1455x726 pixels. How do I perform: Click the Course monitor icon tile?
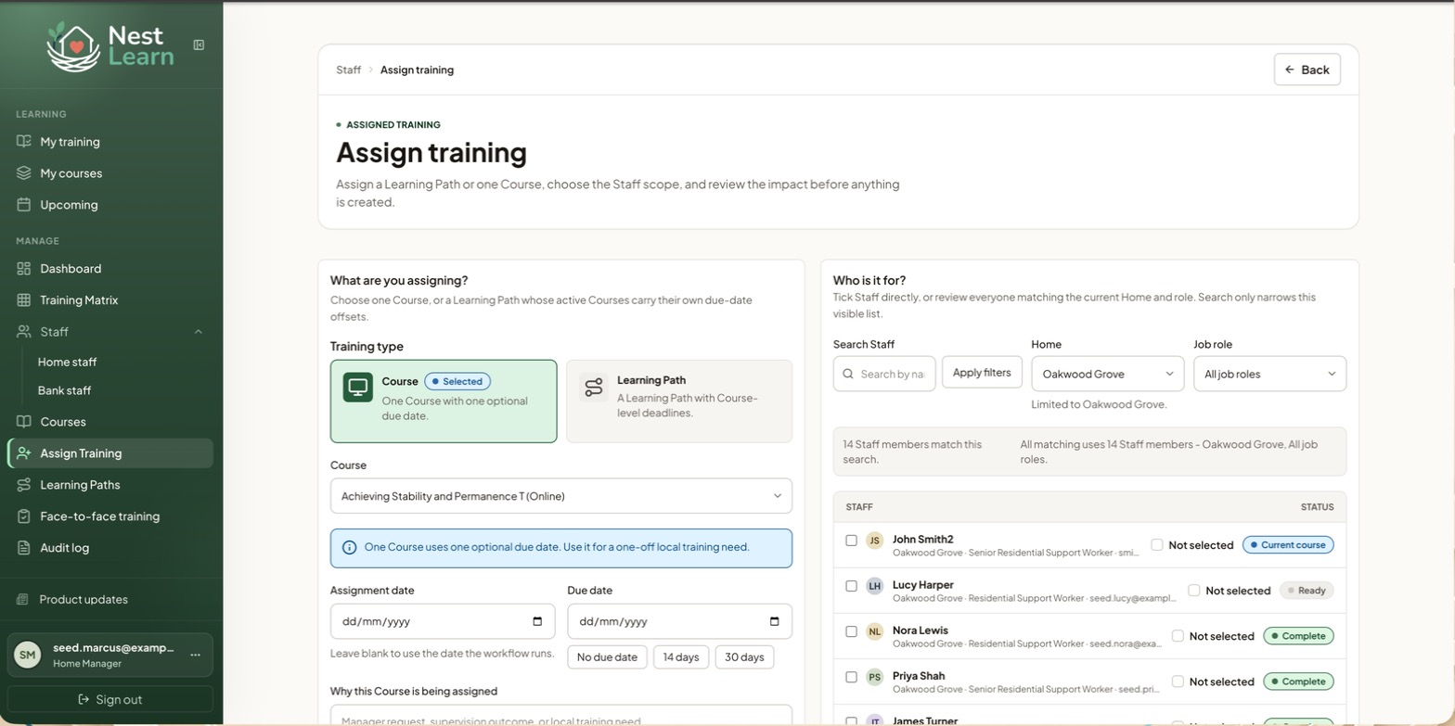click(358, 388)
